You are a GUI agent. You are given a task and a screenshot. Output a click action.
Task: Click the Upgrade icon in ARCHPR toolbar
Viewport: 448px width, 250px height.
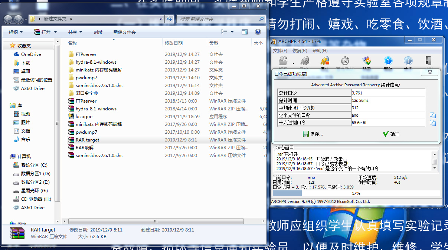tap(367, 61)
